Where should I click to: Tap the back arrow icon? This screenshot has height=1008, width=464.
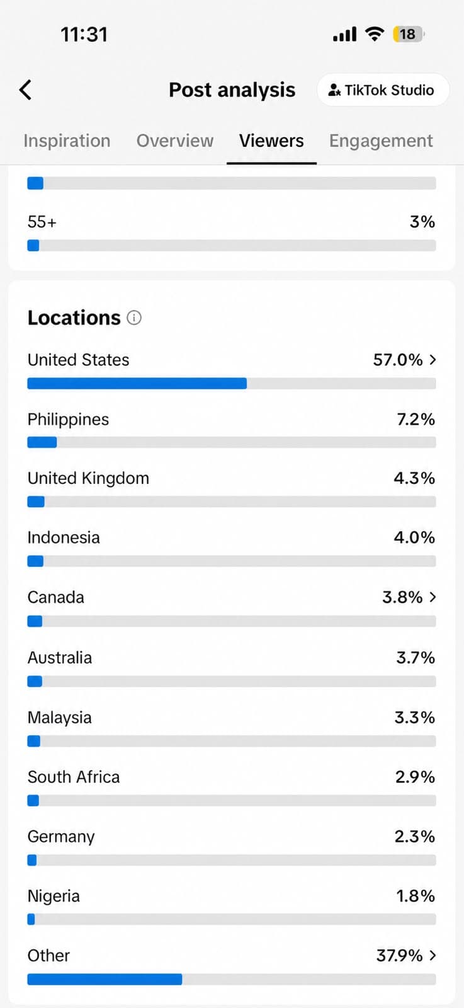coord(25,90)
